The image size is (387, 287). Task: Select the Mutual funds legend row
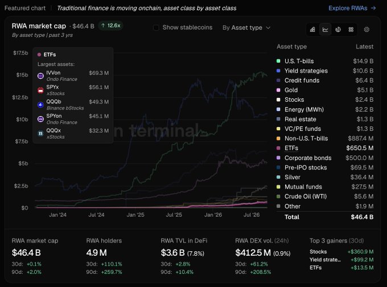325,186
